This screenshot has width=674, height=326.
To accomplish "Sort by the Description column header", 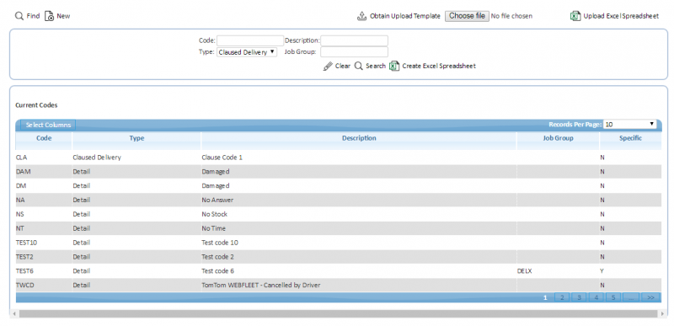I will [x=359, y=138].
